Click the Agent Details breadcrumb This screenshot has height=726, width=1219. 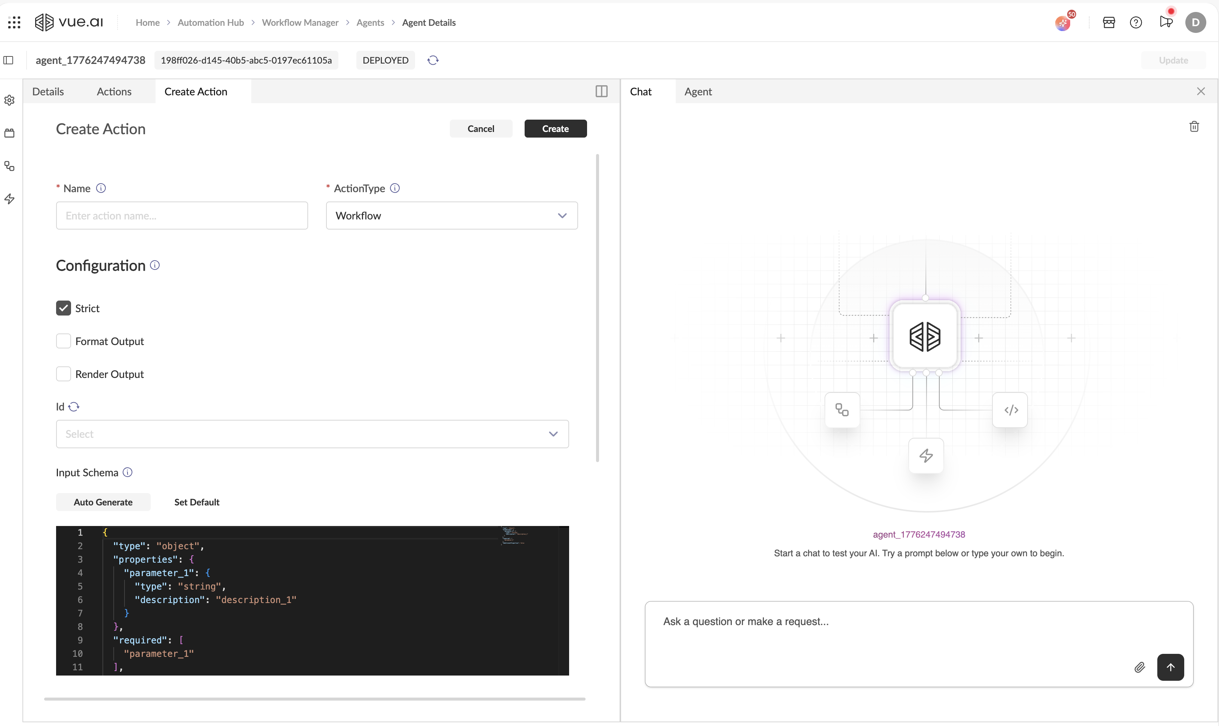429,22
